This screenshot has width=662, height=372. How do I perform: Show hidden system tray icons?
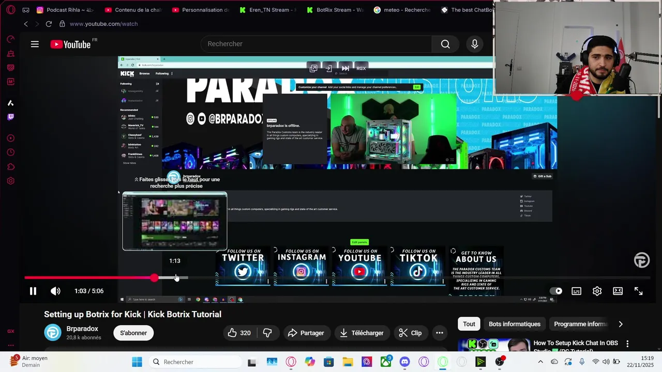click(x=540, y=362)
